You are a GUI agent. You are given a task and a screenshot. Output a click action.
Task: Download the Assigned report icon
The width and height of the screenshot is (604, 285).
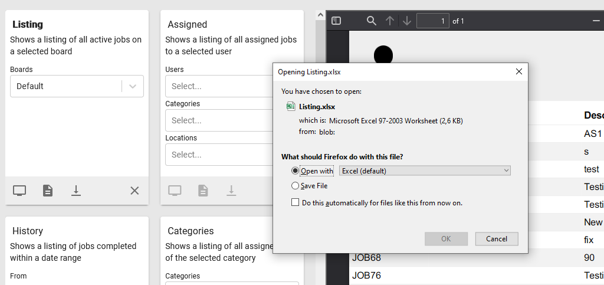231,191
